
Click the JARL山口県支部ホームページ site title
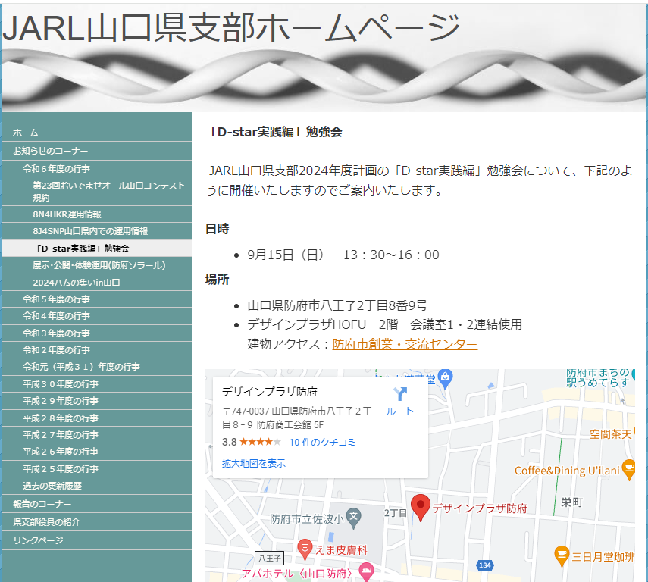(x=231, y=27)
